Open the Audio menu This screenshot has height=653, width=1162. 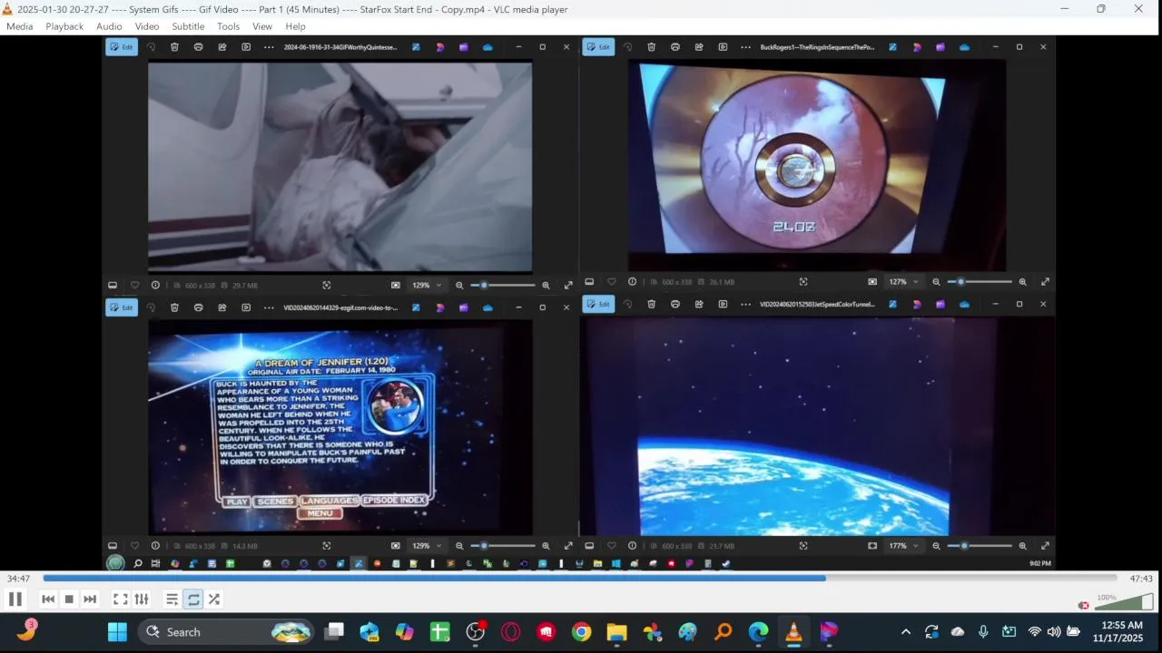point(109,26)
